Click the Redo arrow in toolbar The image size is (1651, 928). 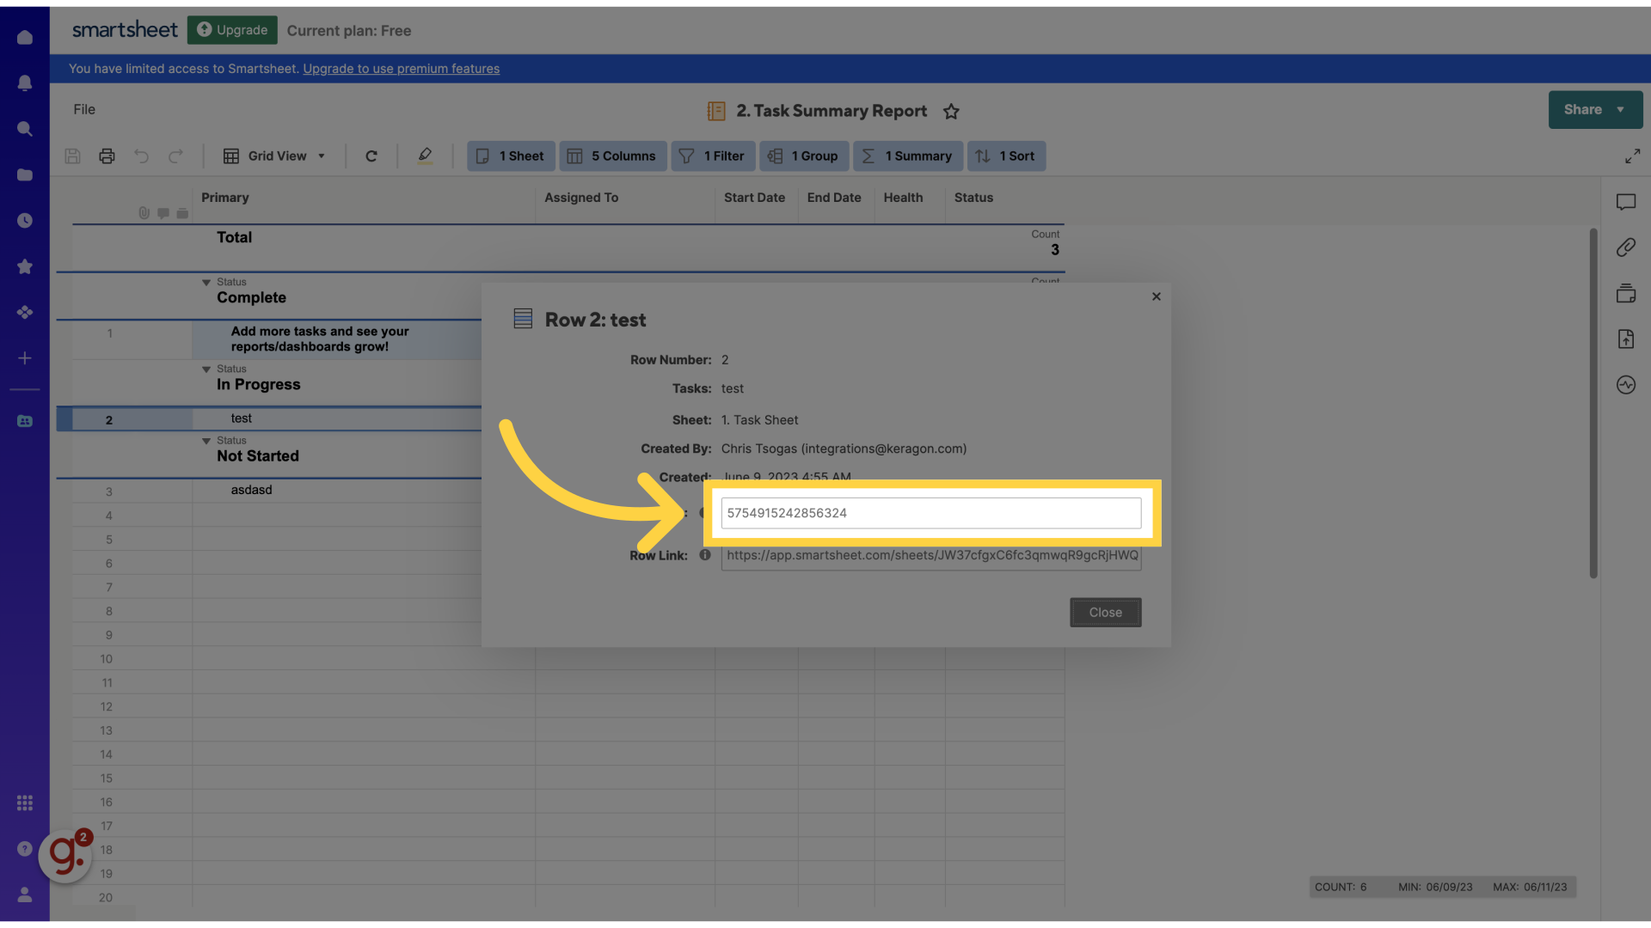175,156
